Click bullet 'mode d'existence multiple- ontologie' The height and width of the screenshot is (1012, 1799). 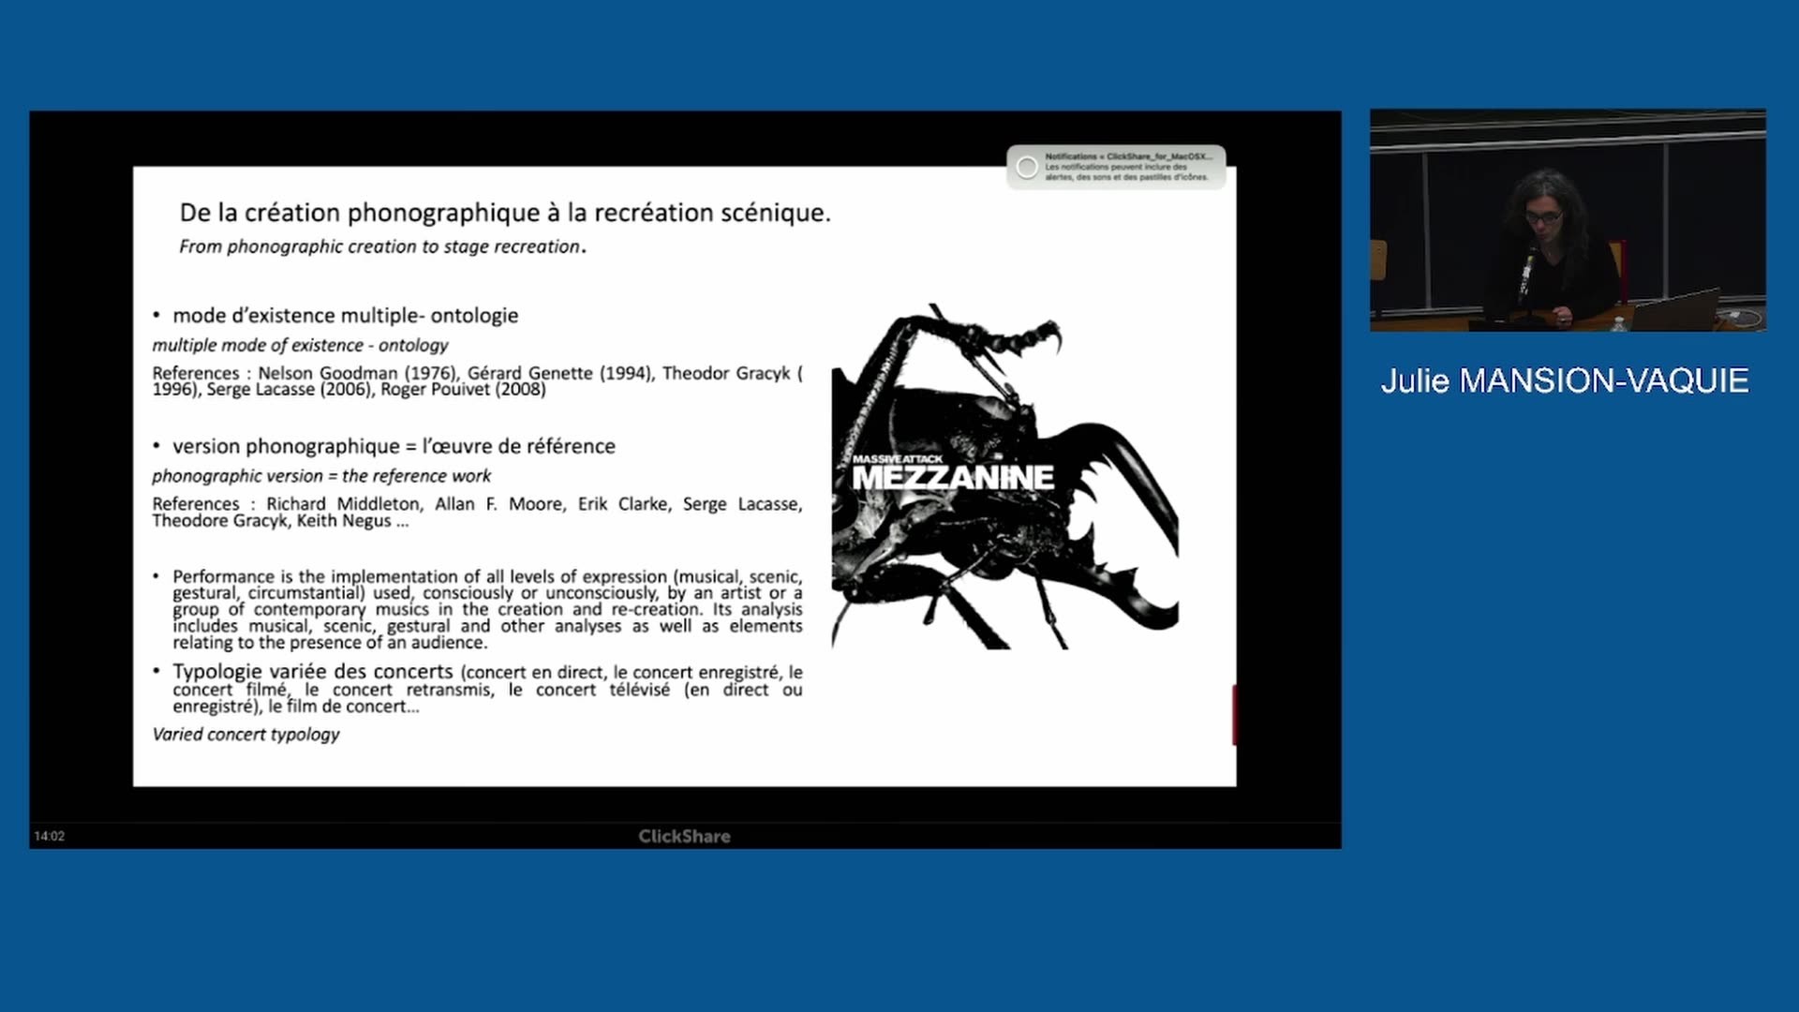[x=345, y=315]
